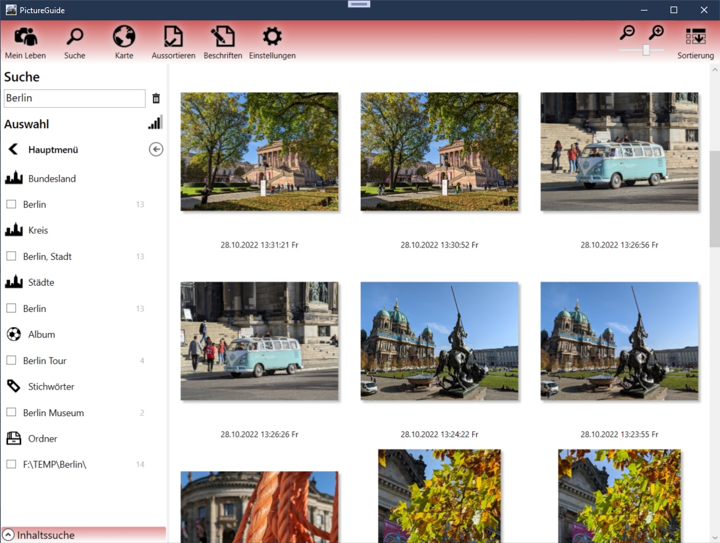Viewport: 720px width, 543px height.
Task: Click count 2 beside Berlin Museum
Action: pos(142,413)
